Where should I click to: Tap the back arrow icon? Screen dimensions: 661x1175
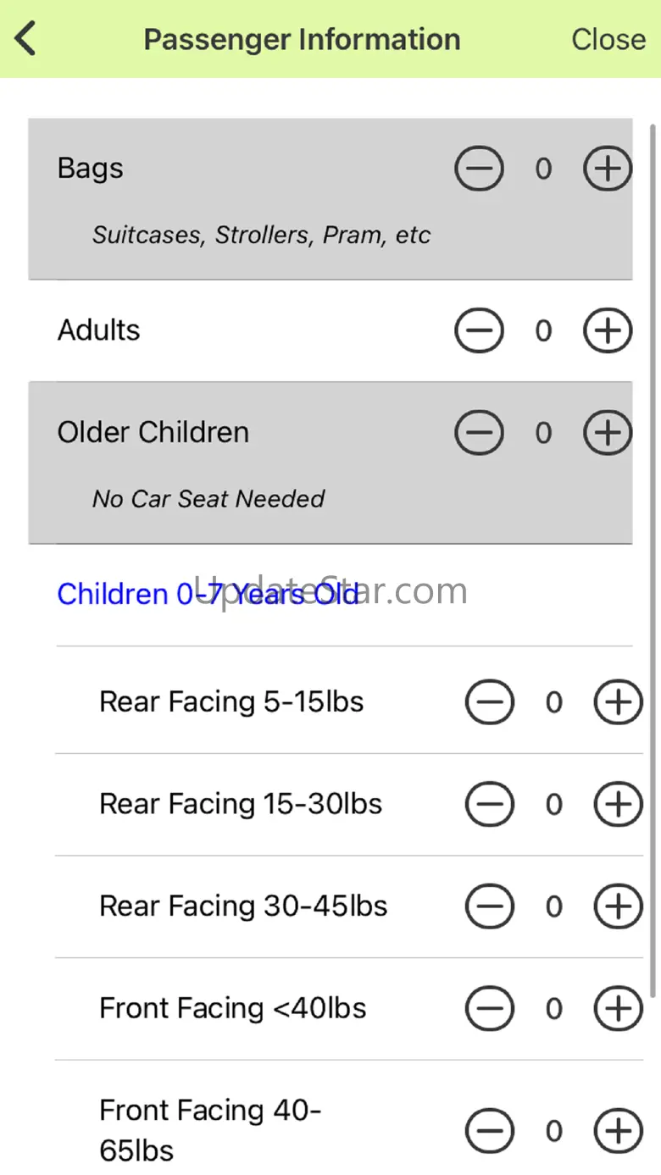tap(26, 39)
